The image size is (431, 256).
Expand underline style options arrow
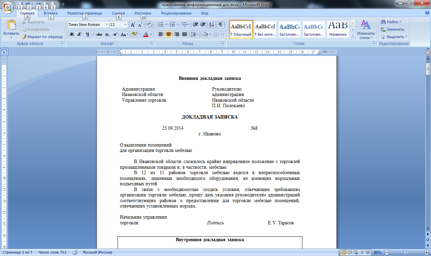[x=93, y=34]
